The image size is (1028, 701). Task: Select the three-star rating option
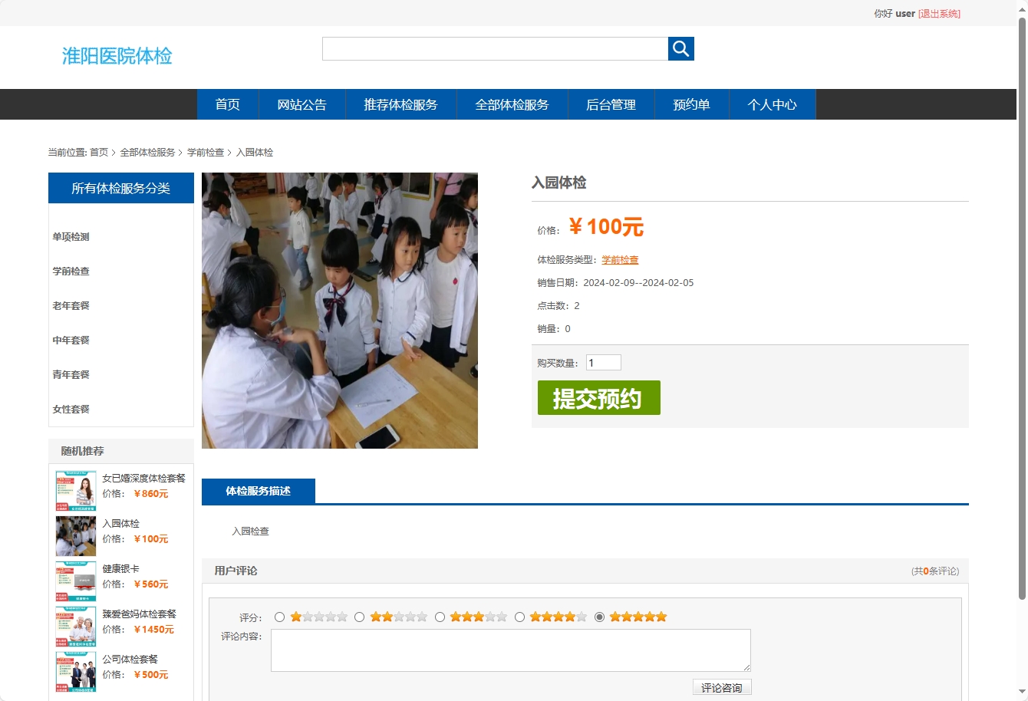point(440,616)
